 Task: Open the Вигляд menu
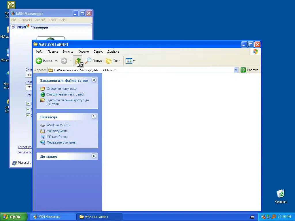click(68, 52)
